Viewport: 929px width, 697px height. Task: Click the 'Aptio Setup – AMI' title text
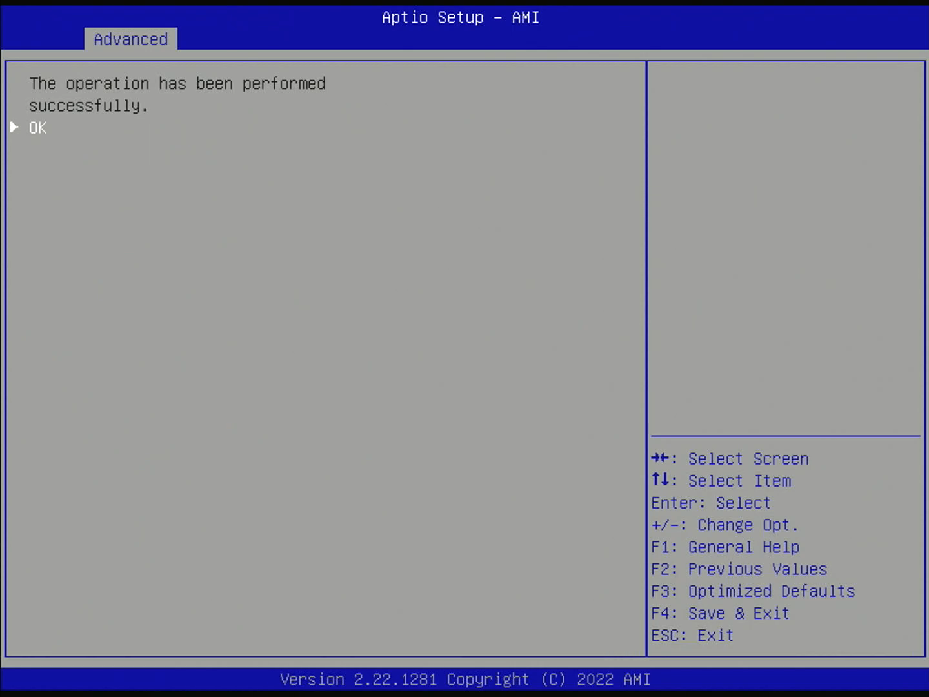[x=461, y=17]
